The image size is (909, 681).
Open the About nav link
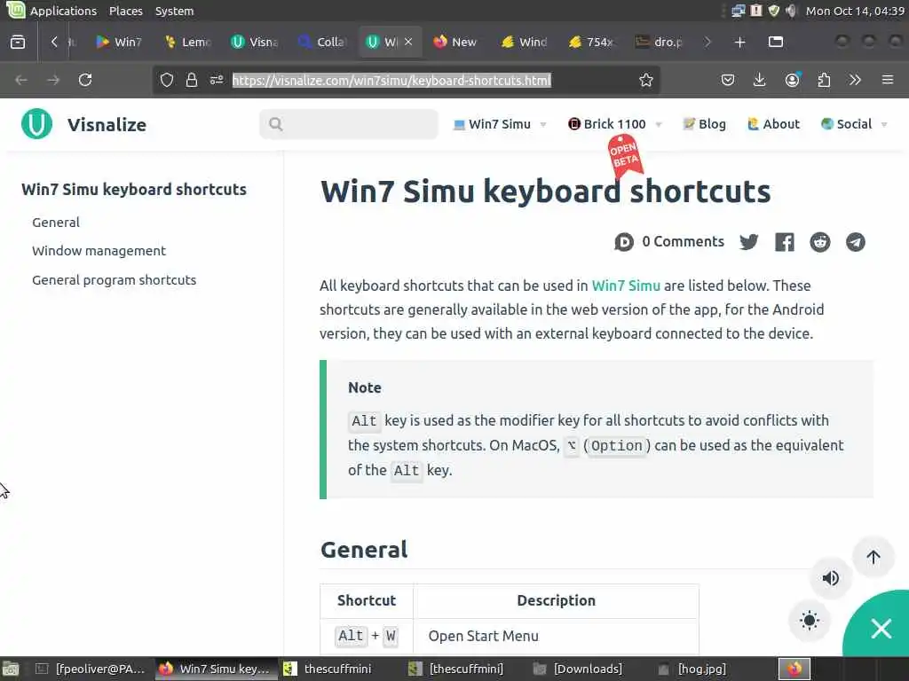[x=773, y=124]
